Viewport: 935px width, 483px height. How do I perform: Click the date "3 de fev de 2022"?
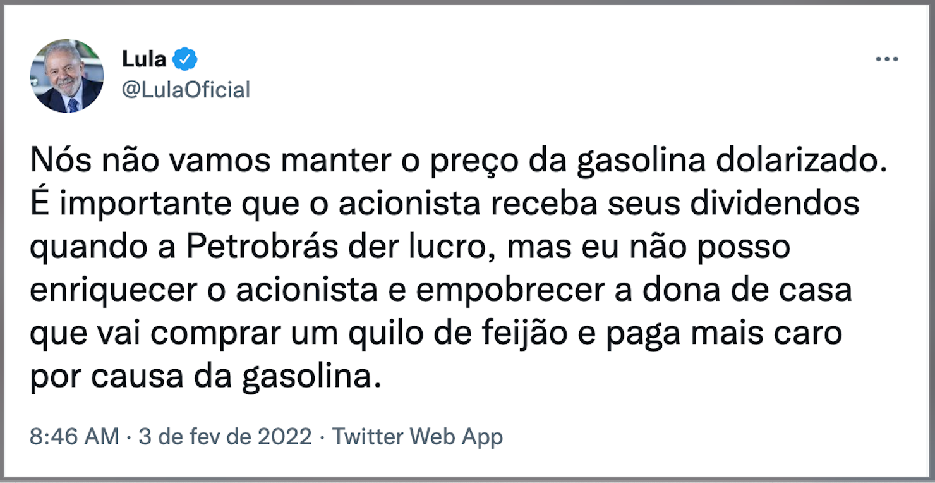coord(226,437)
